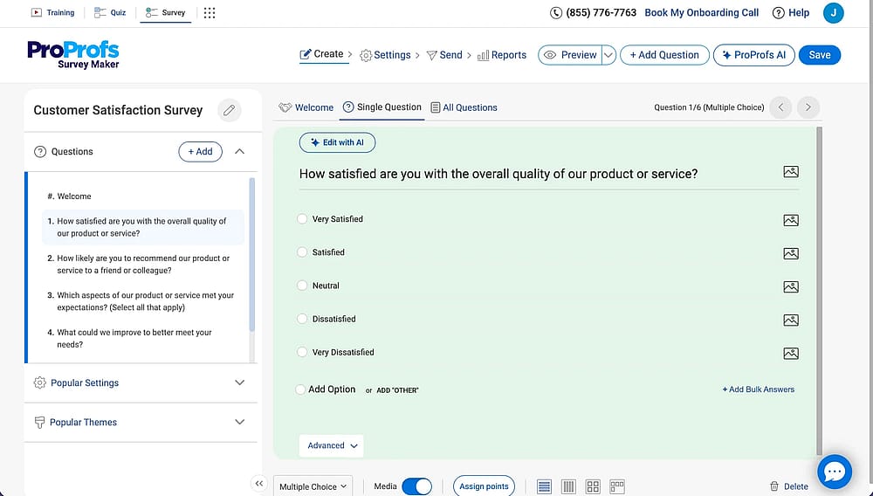The width and height of the screenshot is (873, 496).
Task: Open the Welcome tab
Action: tap(306, 107)
